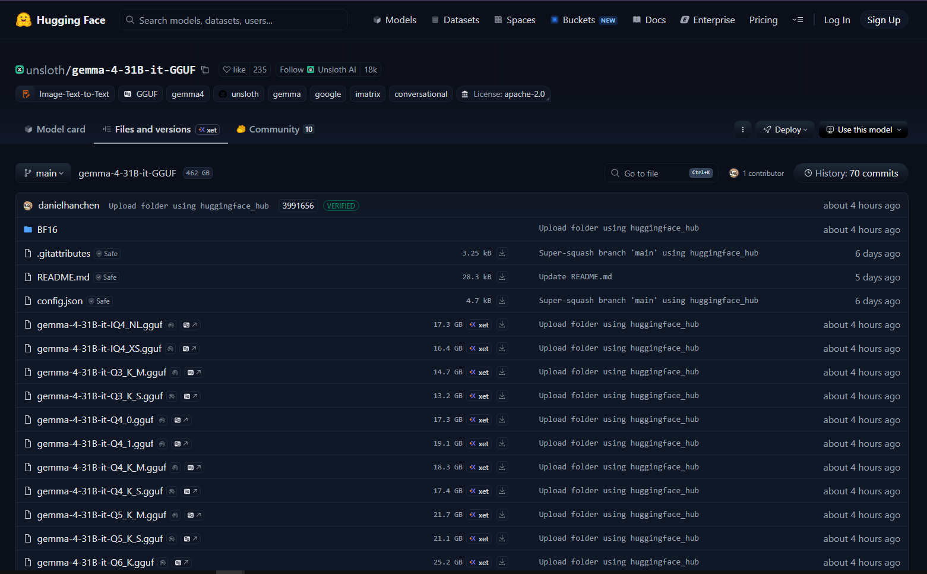This screenshot has width=927, height=574.
Task: Open GGUF viewer for Q3_K_M file
Action: [x=194, y=373]
